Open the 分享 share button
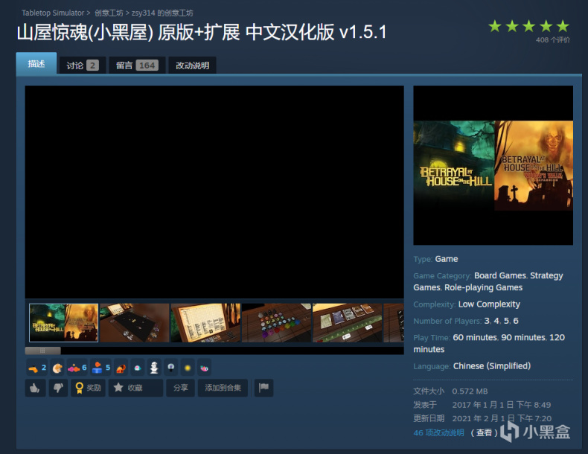The image size is (588, 454). pyautogui.click(x=180, y=388)
